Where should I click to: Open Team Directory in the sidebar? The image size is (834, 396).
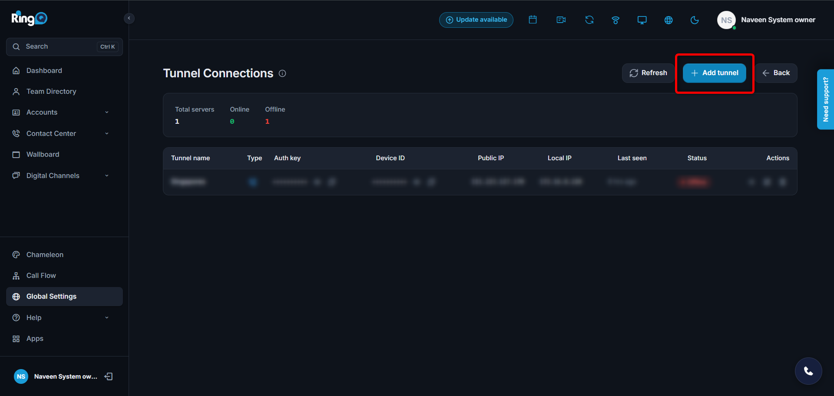click(64, 91)
